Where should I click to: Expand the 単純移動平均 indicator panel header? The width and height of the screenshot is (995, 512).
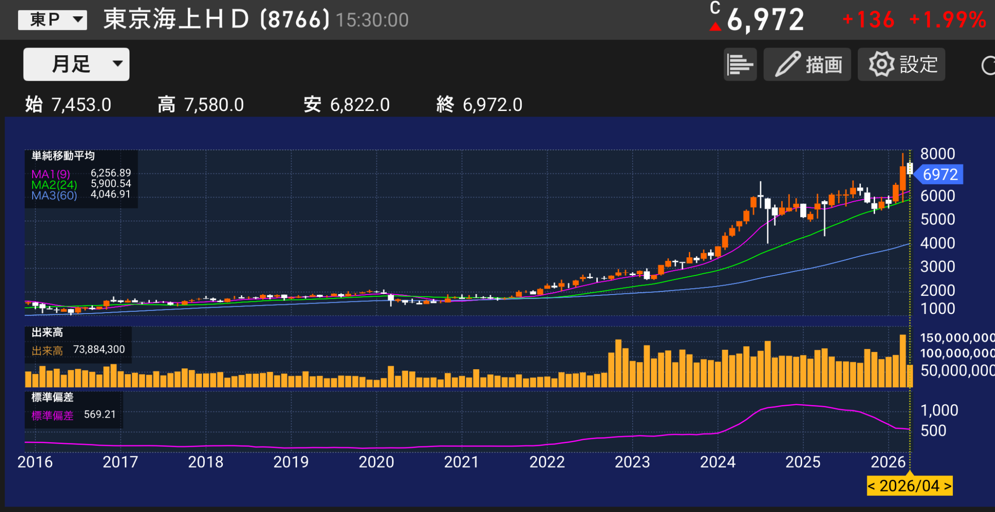click(x=63, y=156)
